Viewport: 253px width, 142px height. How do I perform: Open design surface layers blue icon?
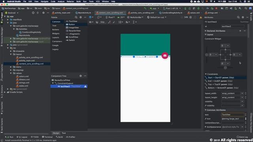click(x=91, y=17)
